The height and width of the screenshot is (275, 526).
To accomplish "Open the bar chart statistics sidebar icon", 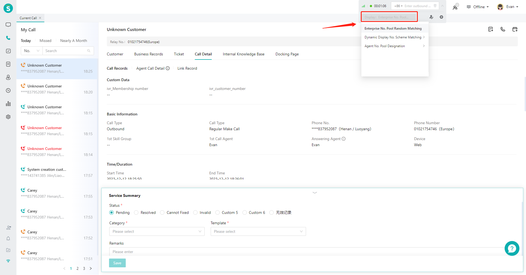I will tap(8, 104).
